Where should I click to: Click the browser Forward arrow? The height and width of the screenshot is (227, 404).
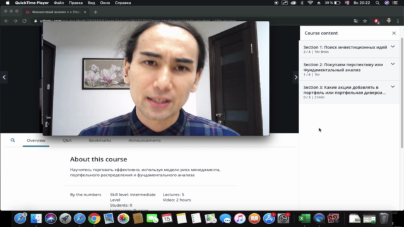(15, 21)
